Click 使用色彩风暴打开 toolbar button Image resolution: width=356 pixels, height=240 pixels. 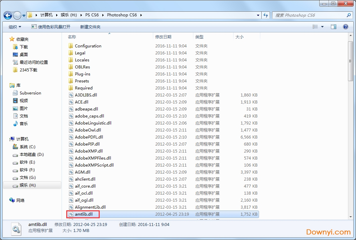coord(51,27)
